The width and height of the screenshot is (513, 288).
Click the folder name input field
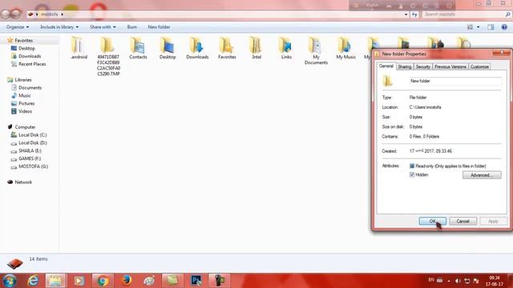tap(455, 81)
